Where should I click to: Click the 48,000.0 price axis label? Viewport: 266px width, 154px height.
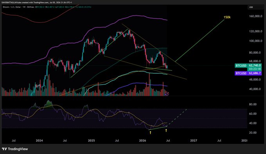click(255, 80)
